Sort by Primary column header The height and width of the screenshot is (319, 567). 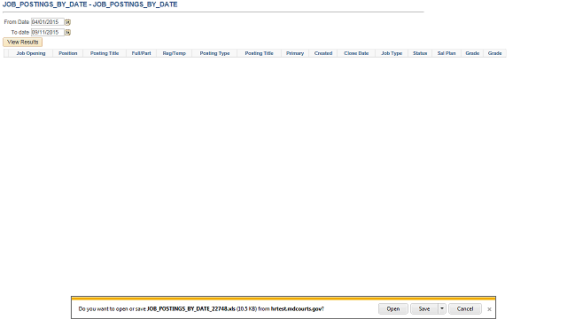click(x=295, y=53)
